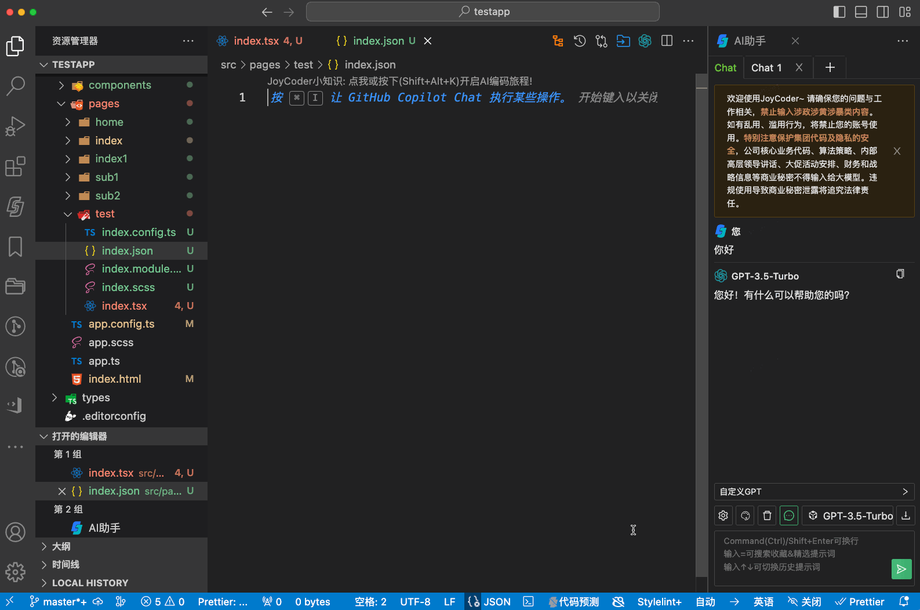
Task: Open notifications bell in status bar
Action: [904, 602]
